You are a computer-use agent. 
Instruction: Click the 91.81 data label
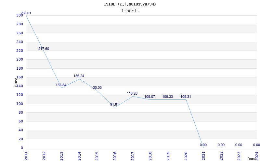coord(114,104)
